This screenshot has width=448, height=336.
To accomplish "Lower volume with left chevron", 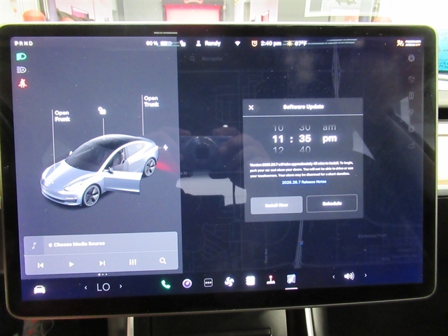I will point(333,276).
